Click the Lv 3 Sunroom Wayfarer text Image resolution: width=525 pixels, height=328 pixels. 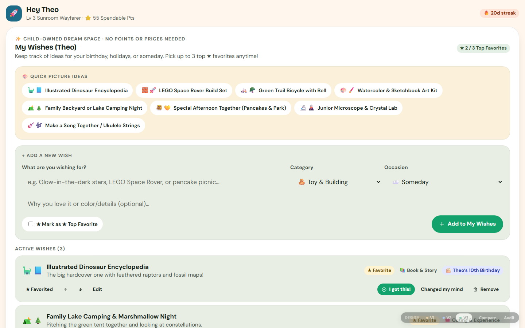coord(54,18)
